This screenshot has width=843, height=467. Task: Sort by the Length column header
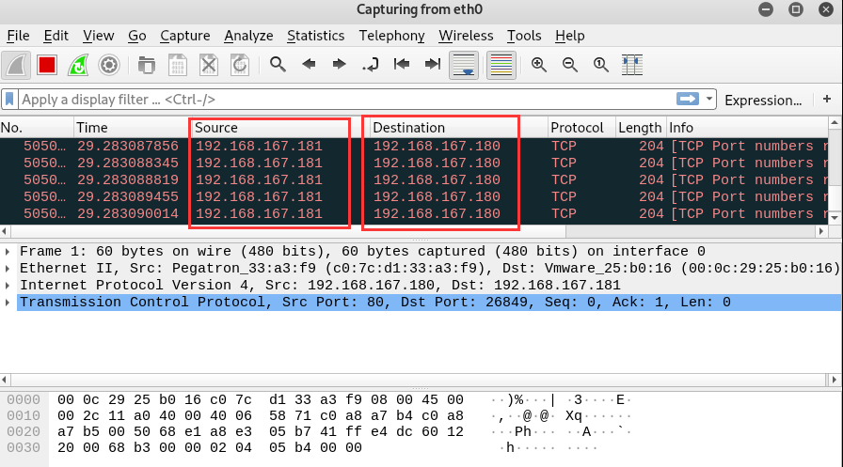[641, 127]
